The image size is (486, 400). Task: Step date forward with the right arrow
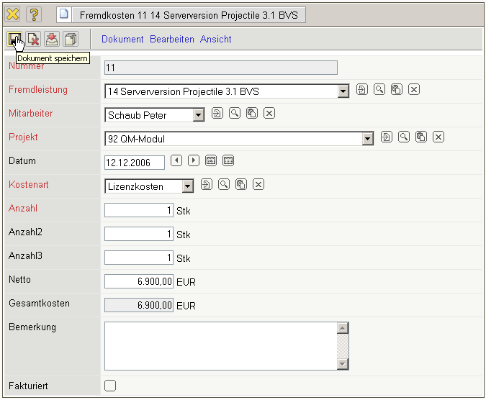194,160
